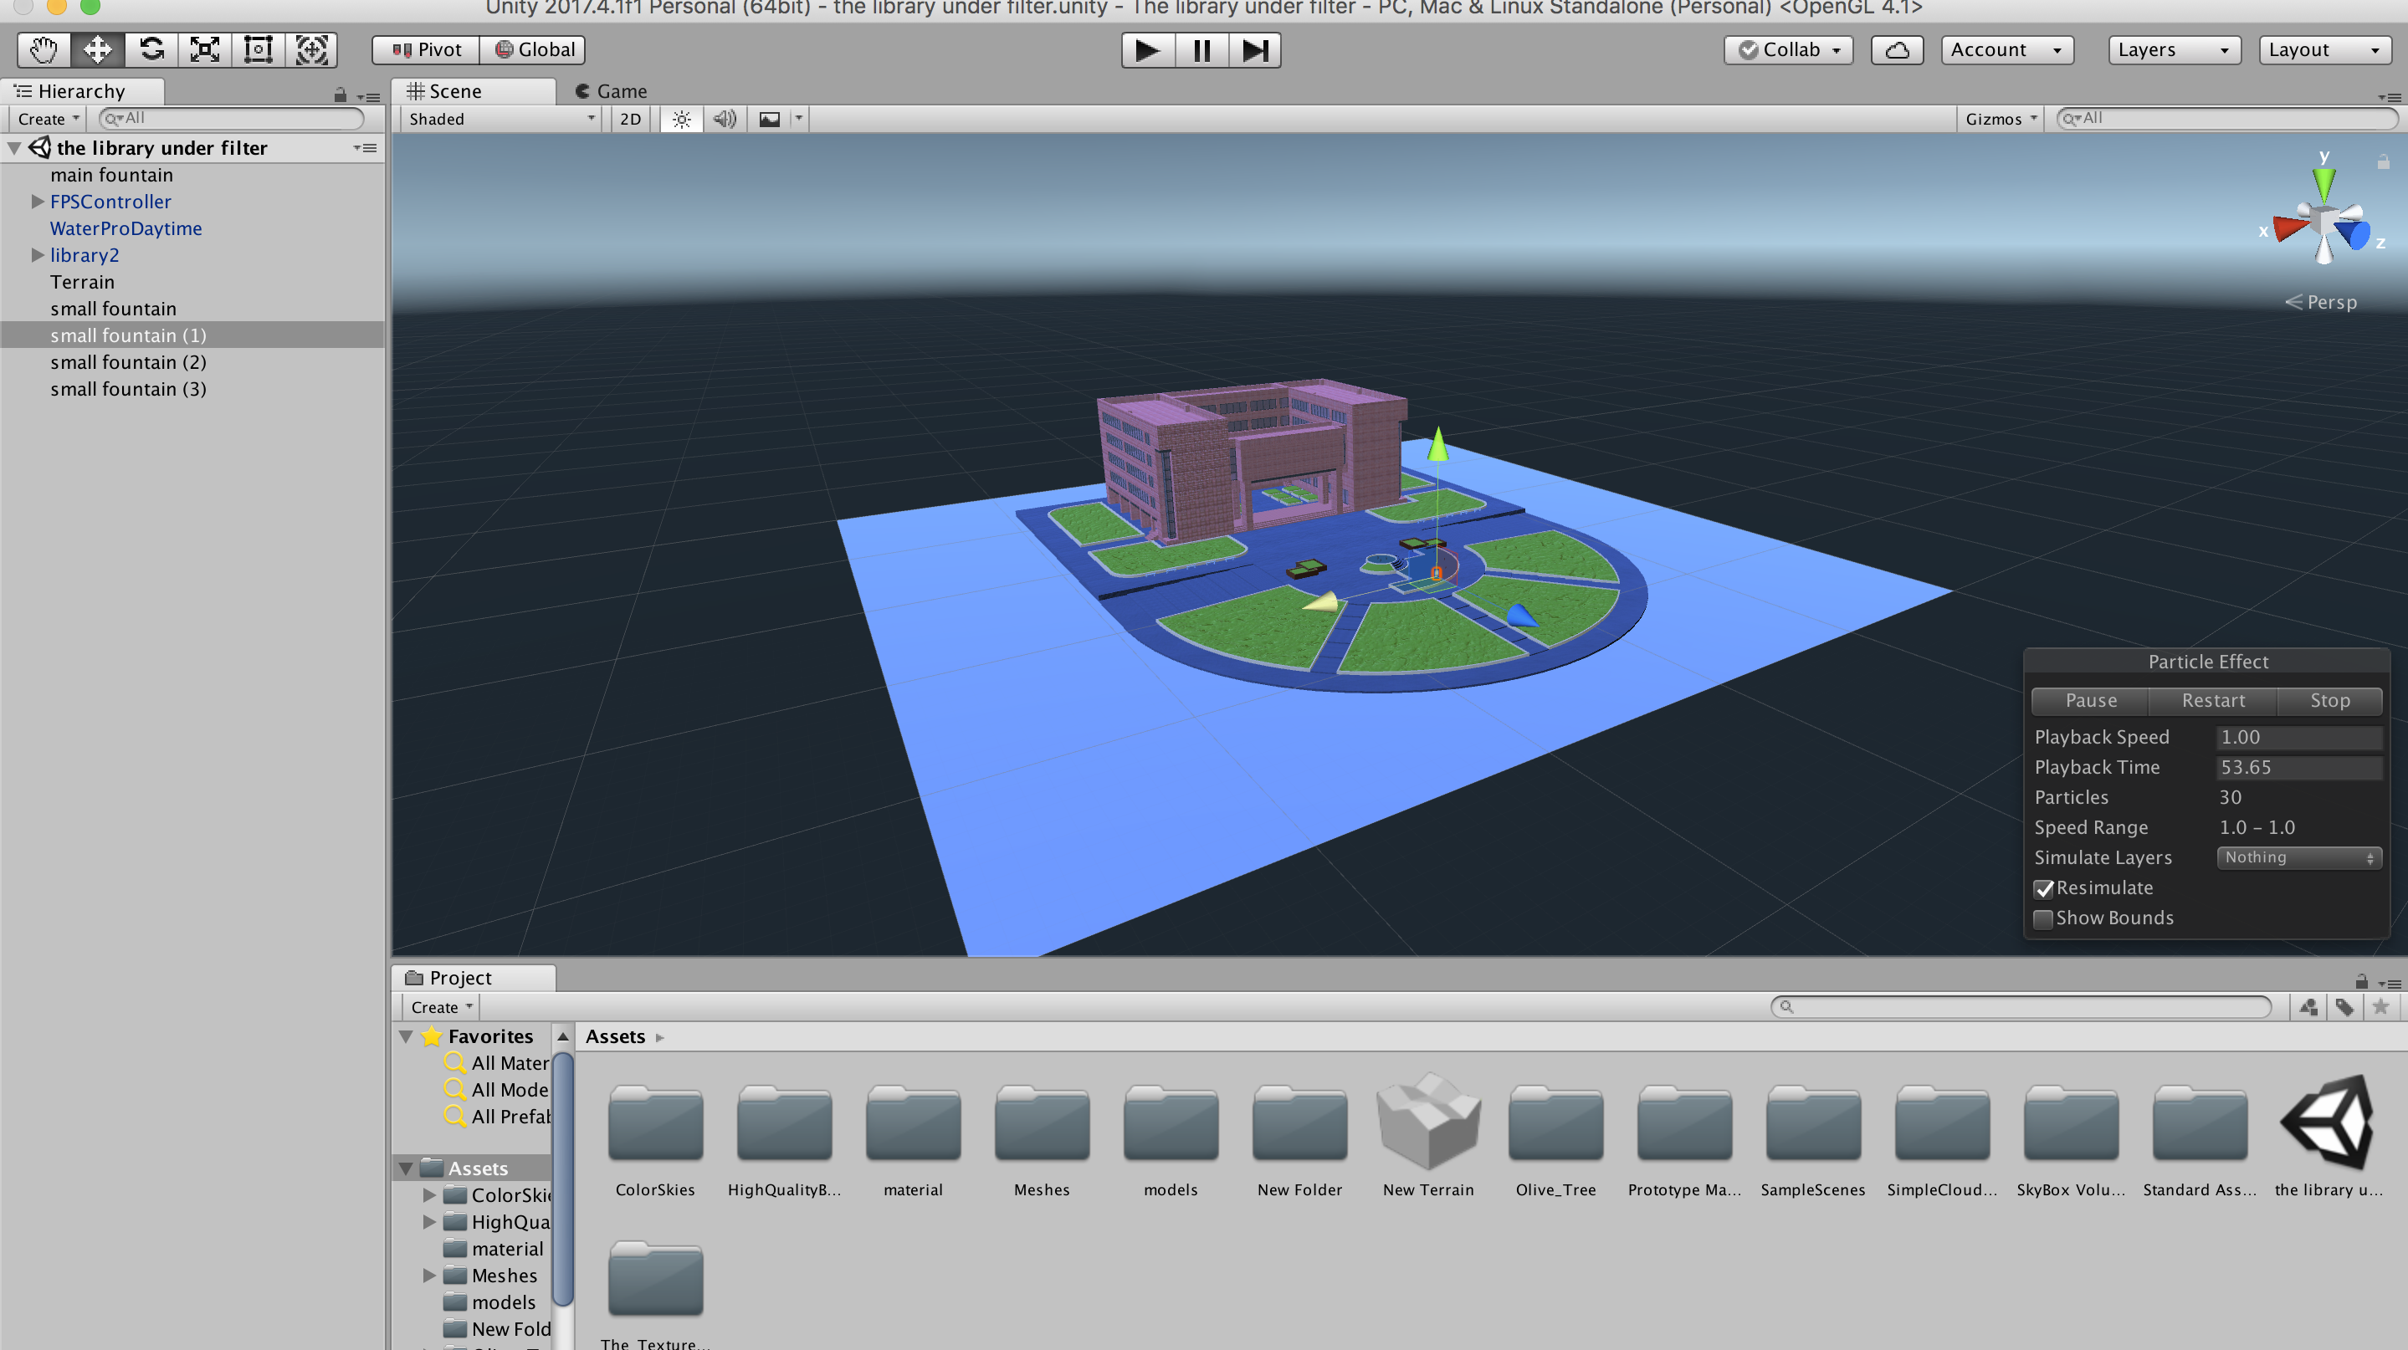Select the Rect transform tool

click(x=258, y=49)
